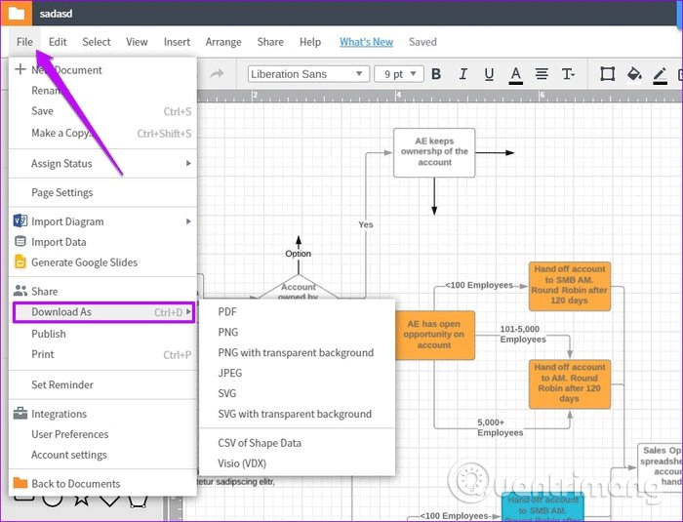Image resolution: width=683 pixels, height=522 pixels.
Task: Choose Save from the File menu
Action: 102,111
